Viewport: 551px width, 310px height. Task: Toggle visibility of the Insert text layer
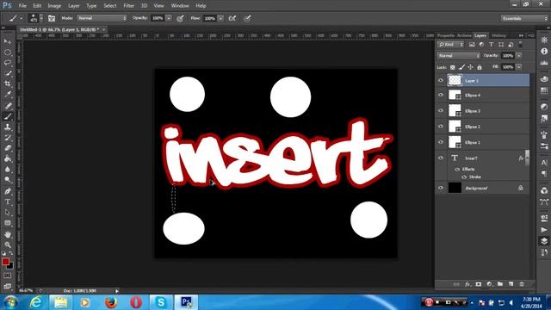pyautogui.click(x=441, y=158)
